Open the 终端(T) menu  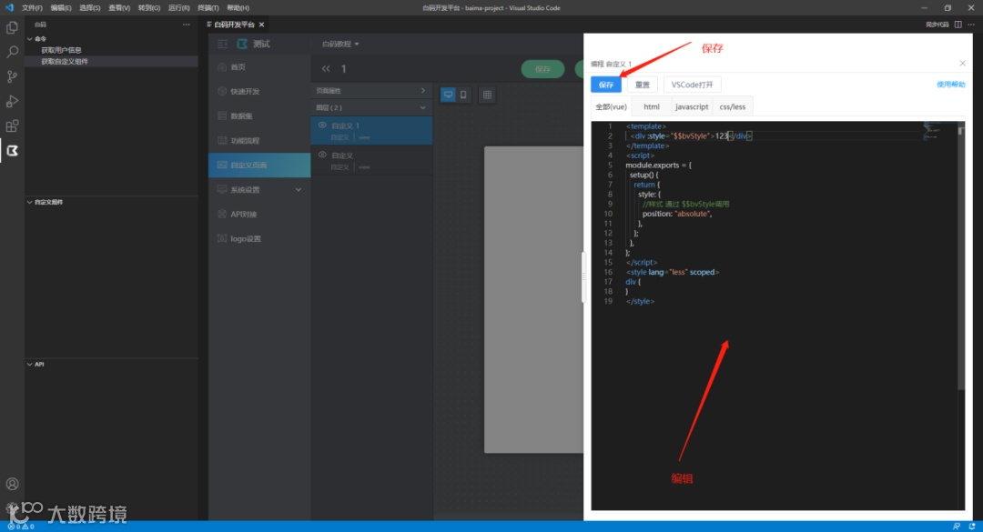208,7
